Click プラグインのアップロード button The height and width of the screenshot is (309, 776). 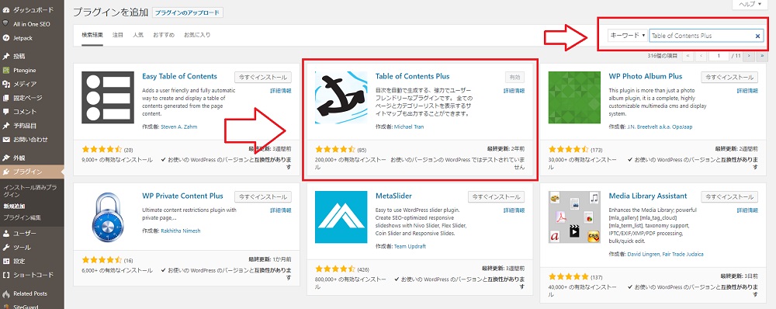(x=188, y=13)
